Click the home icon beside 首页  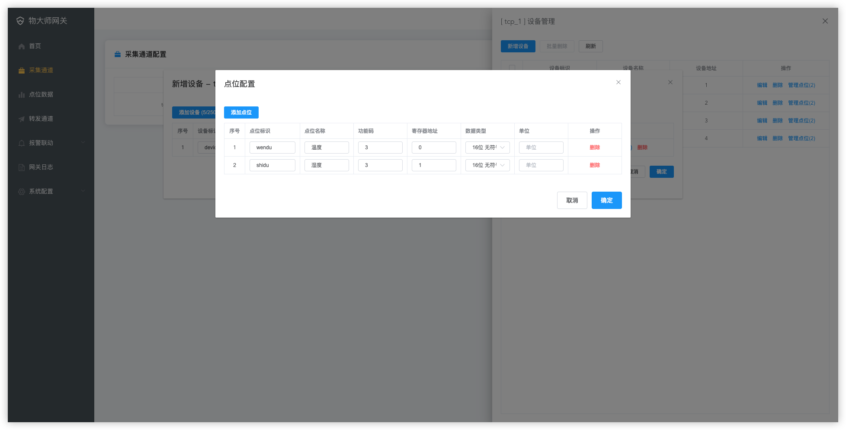[22, 46]
